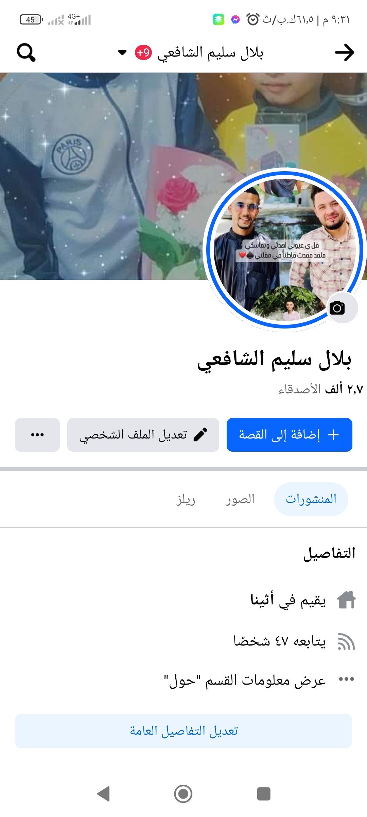Screen dimensions: 367x817
Task: Open the ٢٫٧ ألف الأصدقاء friends link
Action: tap(320, 389)
